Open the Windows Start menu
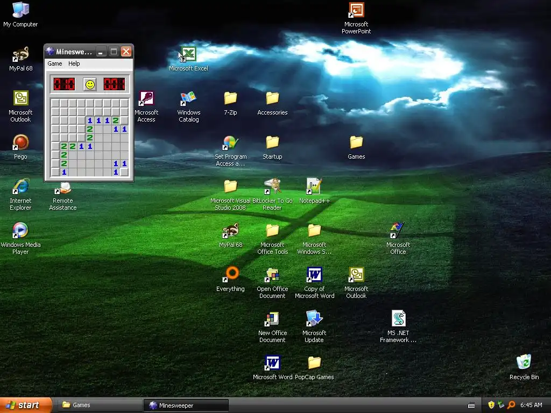551x413 pixels. point(26,405)
